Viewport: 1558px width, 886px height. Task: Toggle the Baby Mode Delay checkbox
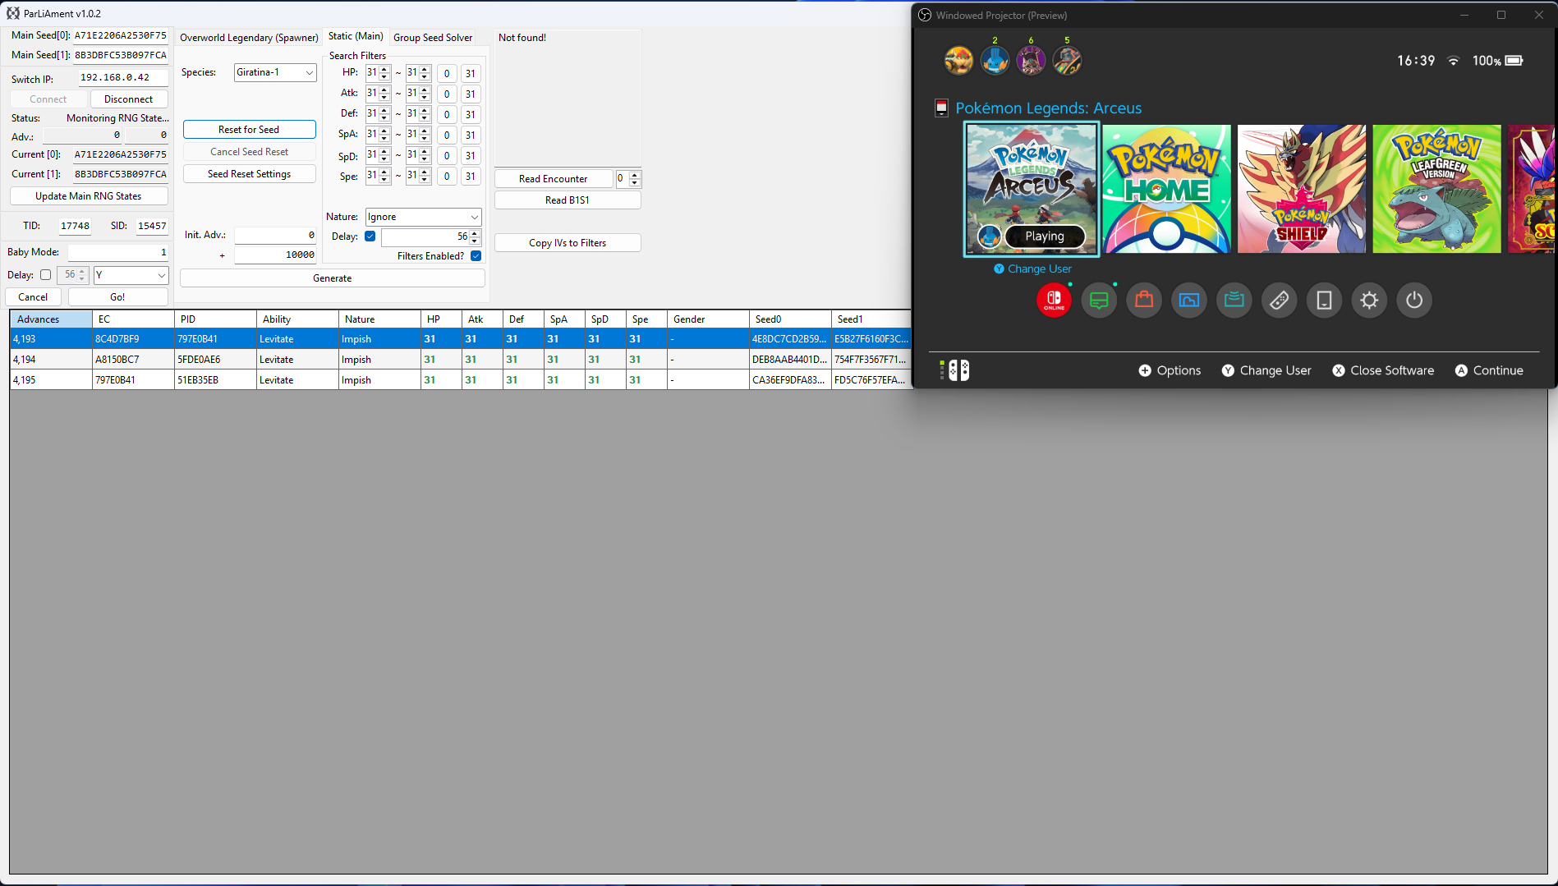pos(45,275)
